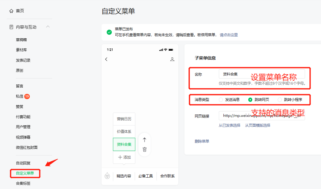Toggle keyboard icon in phone menu bar

click(107, 176)
